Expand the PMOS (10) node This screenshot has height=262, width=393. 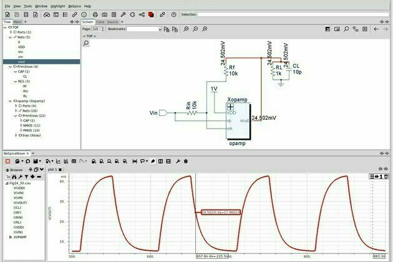pyautogui.click(x=21, y=130)
